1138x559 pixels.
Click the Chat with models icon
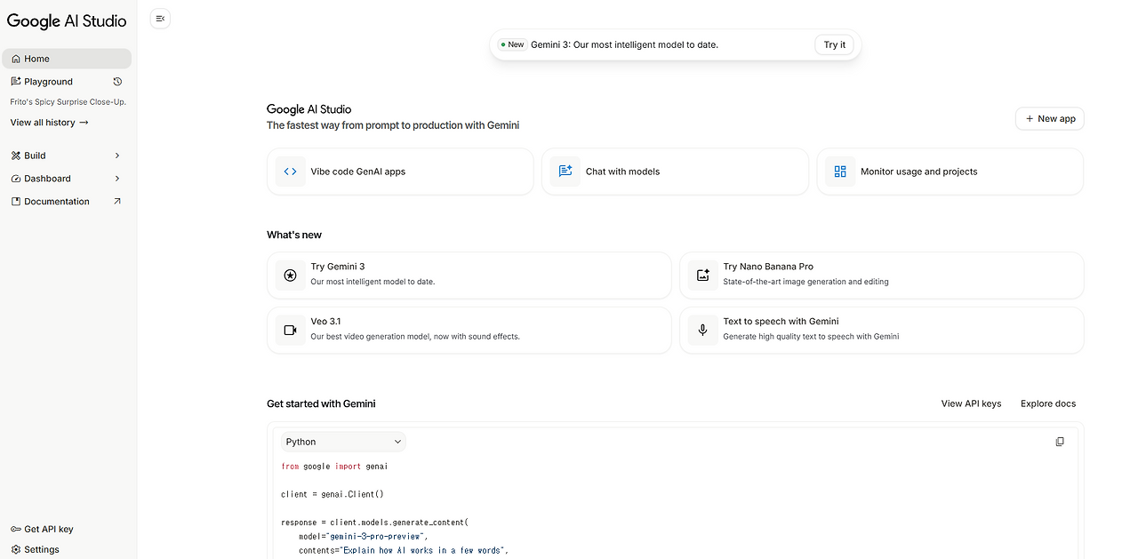coord(565,172)
